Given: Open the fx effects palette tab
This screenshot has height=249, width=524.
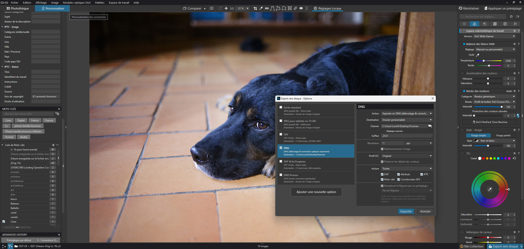Looking at the screenshot, I should [515, 24].
